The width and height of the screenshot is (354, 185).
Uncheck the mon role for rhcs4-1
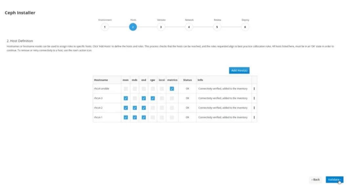126,117
